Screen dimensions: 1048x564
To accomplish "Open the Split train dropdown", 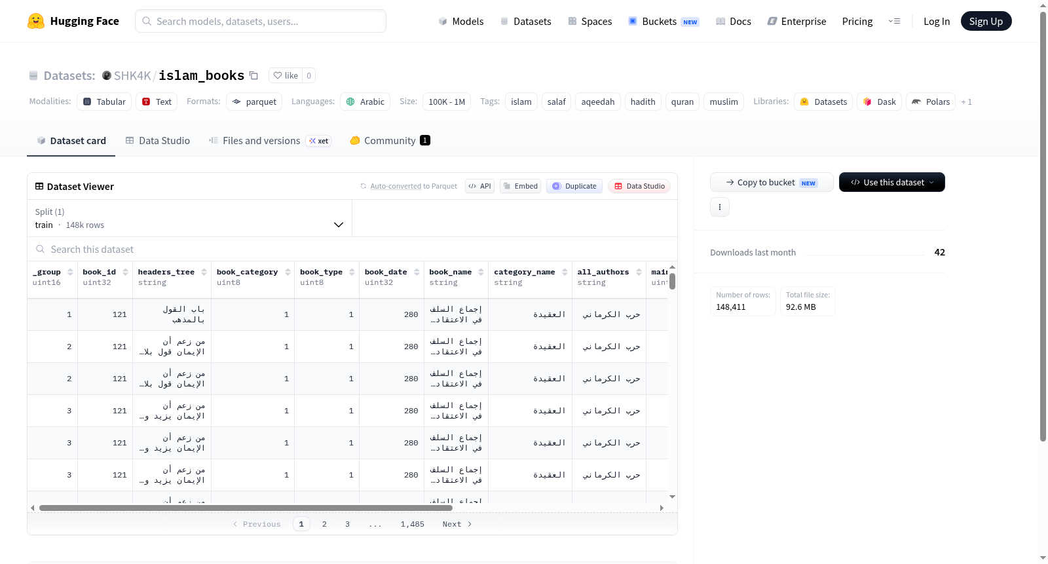I will coord(189,218).
